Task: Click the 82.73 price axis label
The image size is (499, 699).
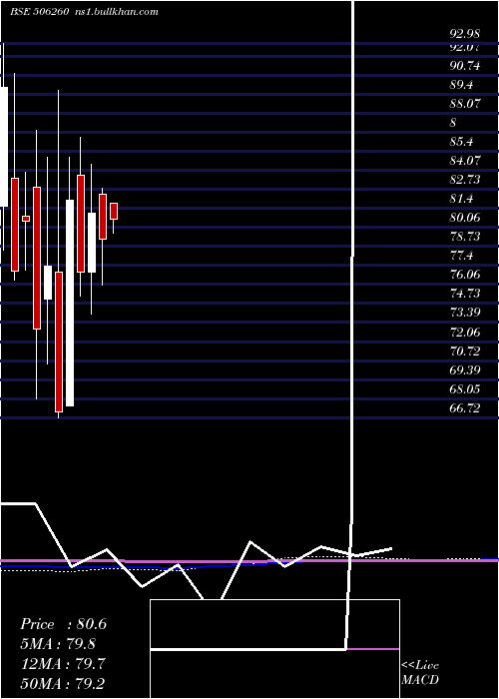Action: (465, 180)
